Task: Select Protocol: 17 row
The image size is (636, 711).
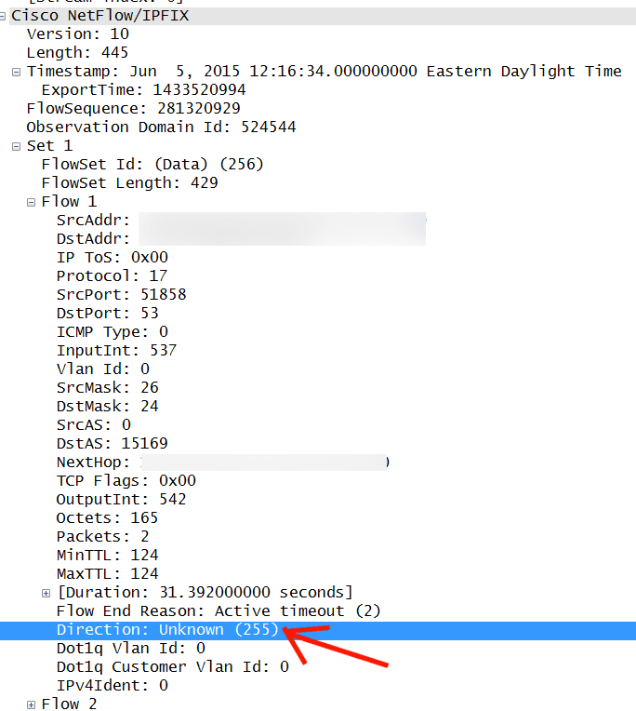Action: [112, 276]
